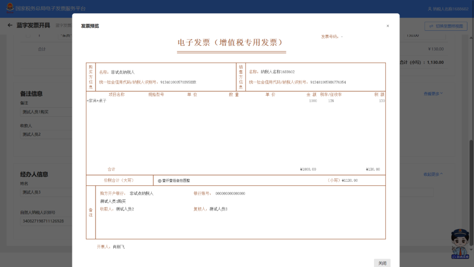Click 收款人：测试人员2 in the invoice remarks
Image resolution: width=474 pixels, height=267 pixels.
pos(117,209)
